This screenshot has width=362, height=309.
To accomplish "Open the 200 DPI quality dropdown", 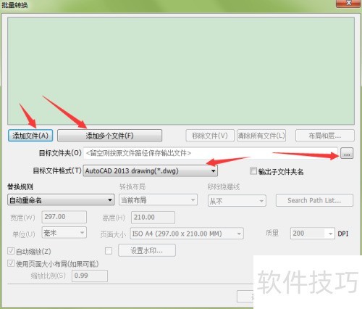I will [x=313, y=234].
